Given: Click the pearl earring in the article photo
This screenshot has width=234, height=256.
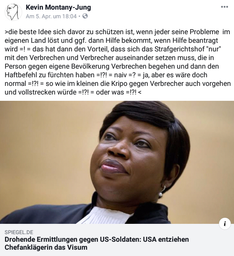Looking at the screenshot, I should coord(161,194).
